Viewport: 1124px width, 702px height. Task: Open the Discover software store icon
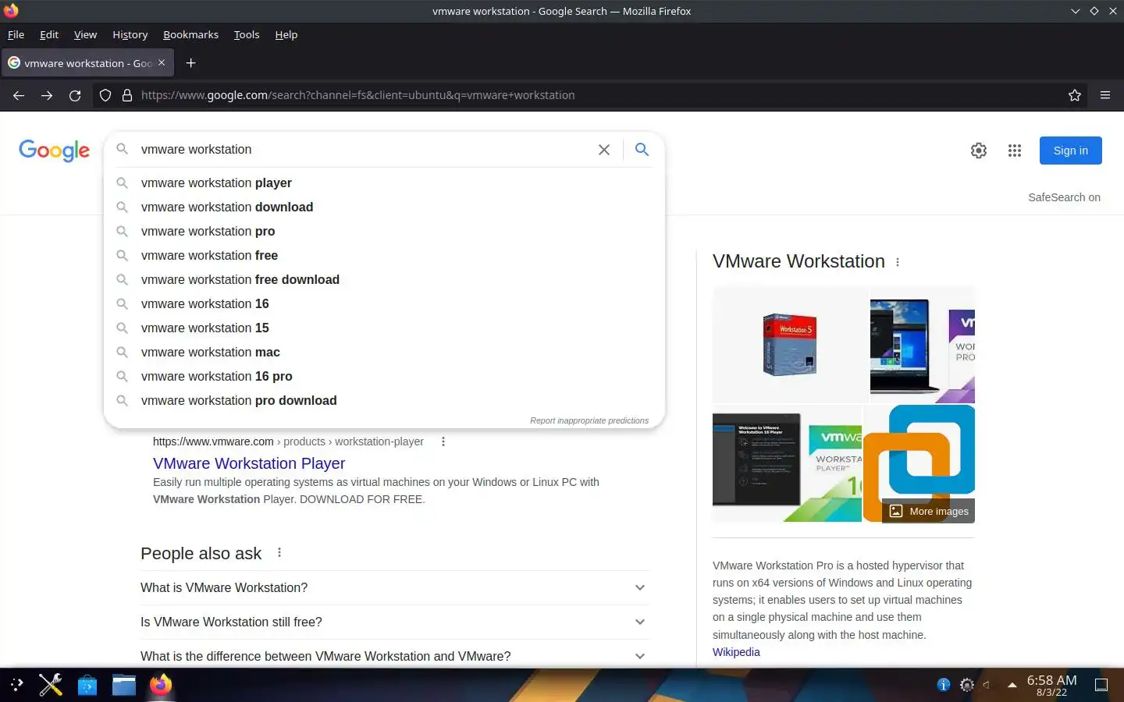pos(87,685)
